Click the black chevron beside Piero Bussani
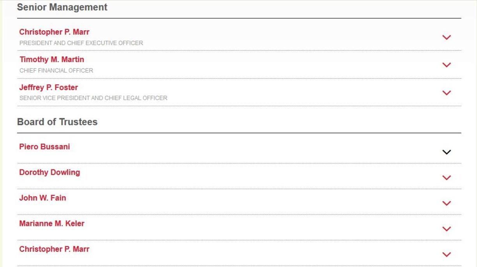This screenshot has height=267, width=477. point(447,152)
